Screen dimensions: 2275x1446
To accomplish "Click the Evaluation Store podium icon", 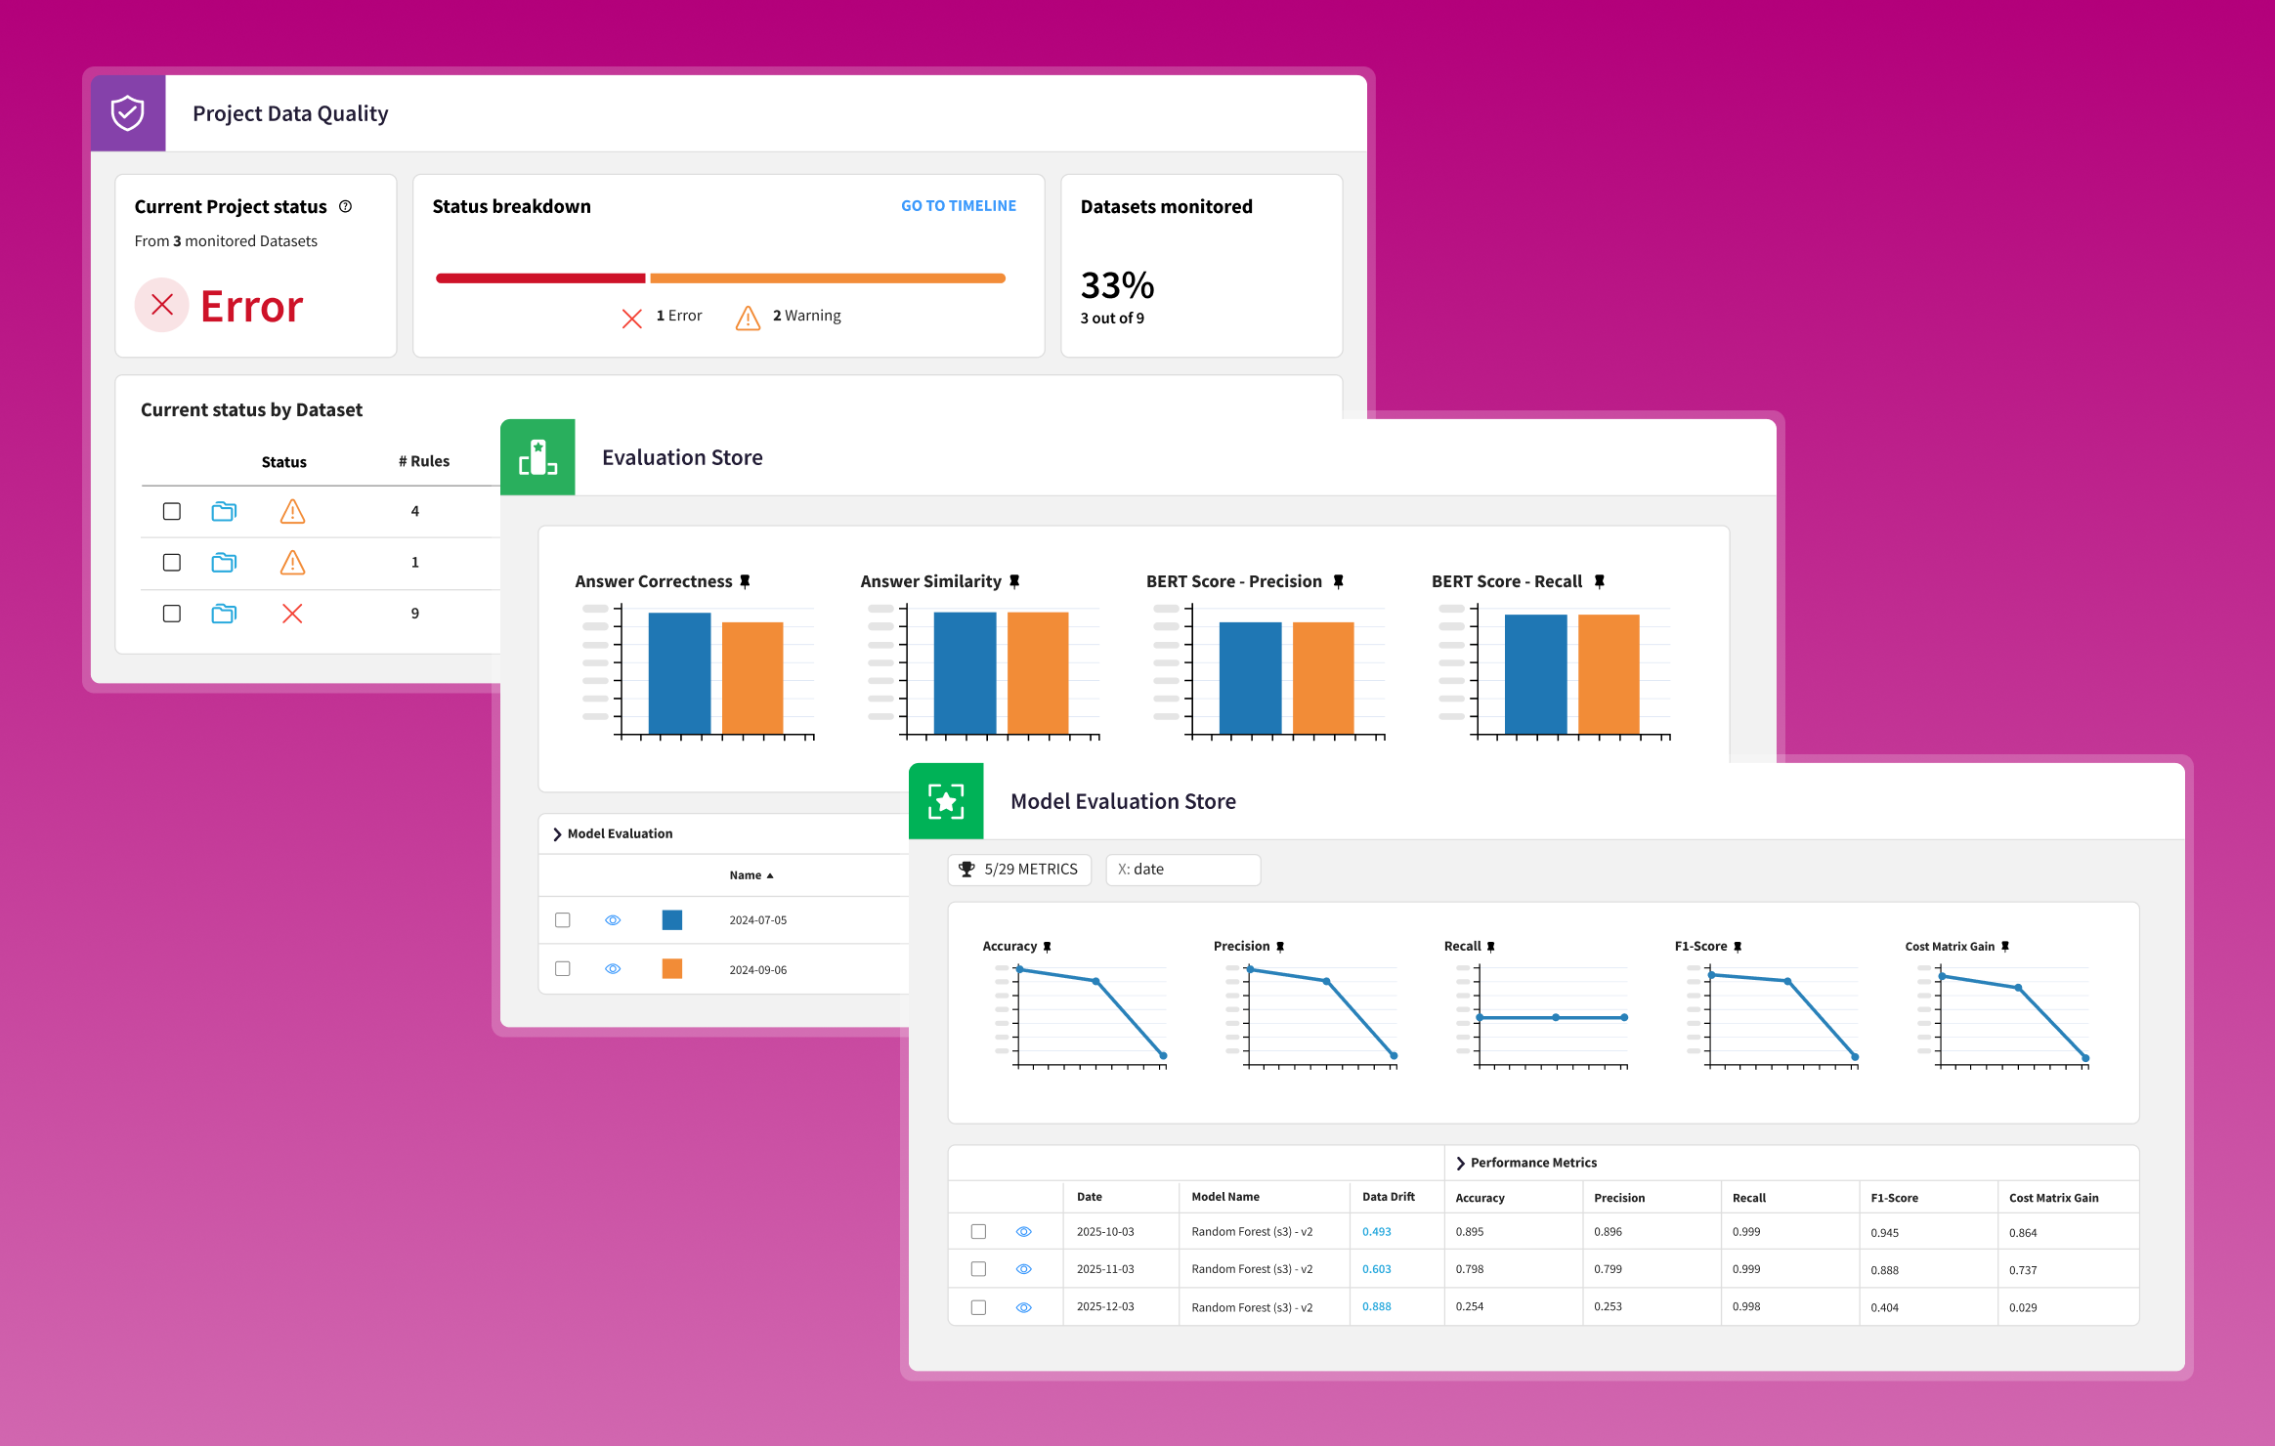I will coord(537,457).
